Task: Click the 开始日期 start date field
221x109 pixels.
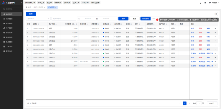Action: [88, 19]
